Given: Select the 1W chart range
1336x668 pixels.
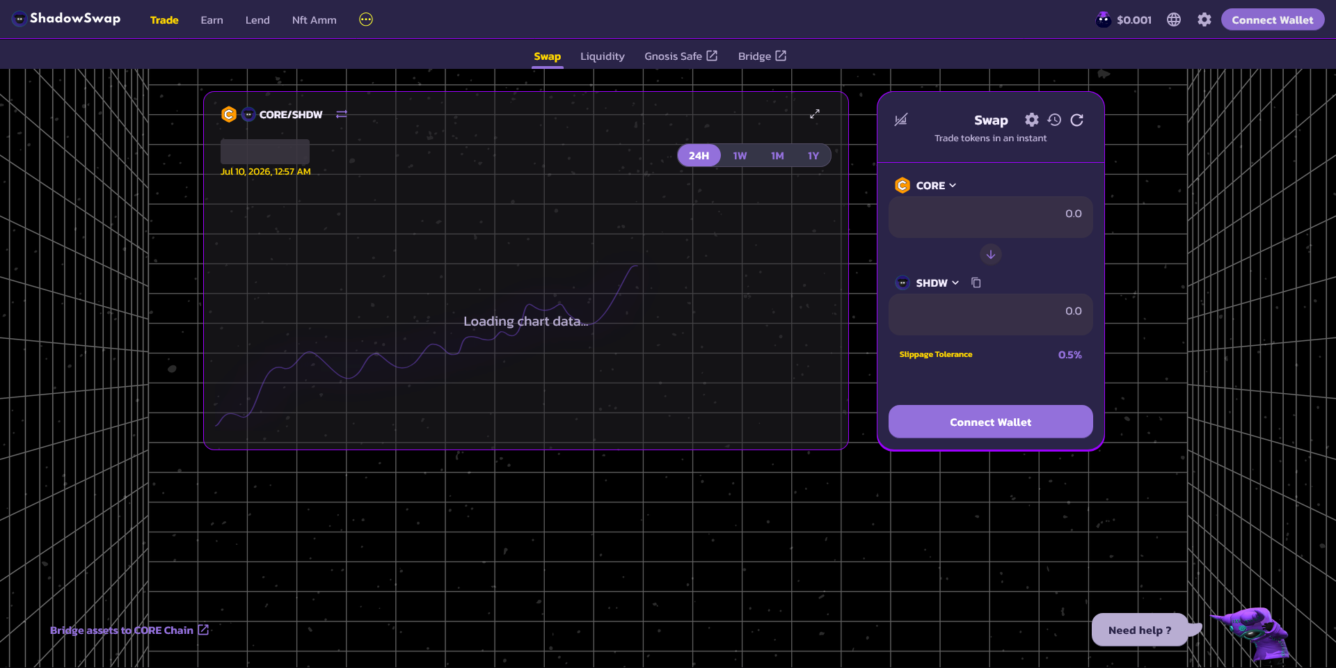Looking at the screenshot, I should click(740, 155).
